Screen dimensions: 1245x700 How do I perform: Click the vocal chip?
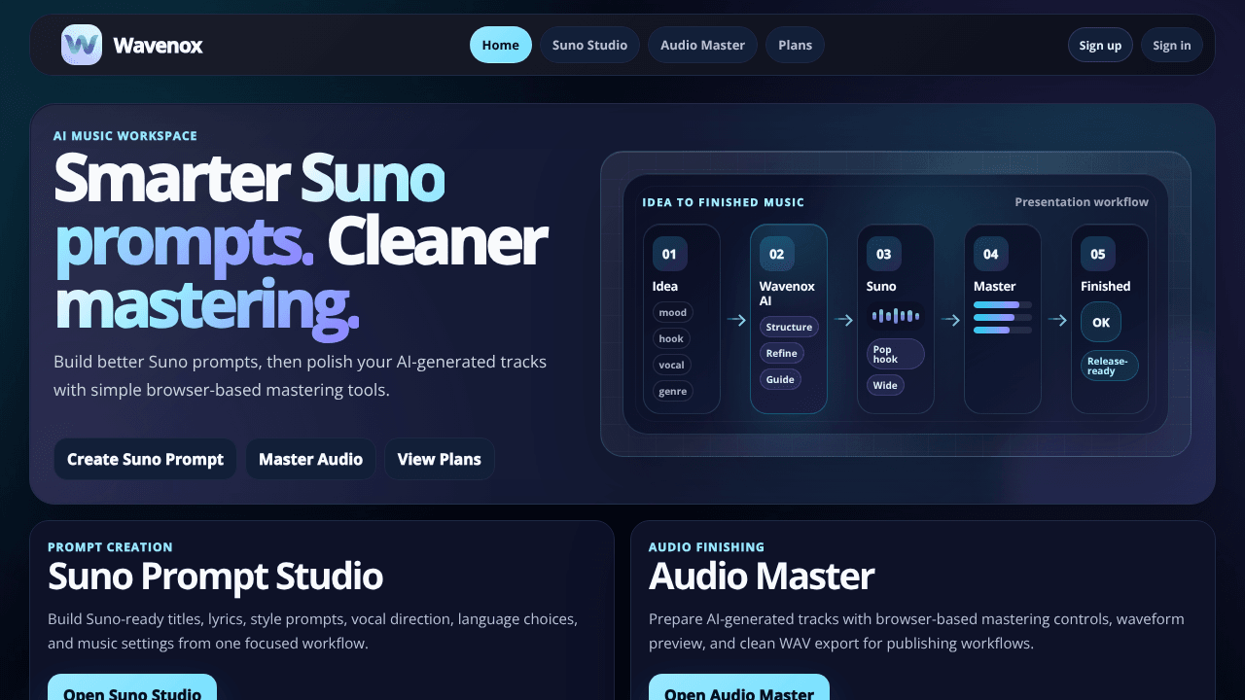click(671, 365)
